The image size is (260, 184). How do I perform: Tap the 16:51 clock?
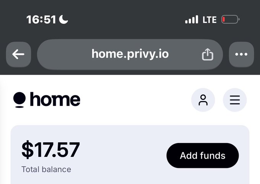click(x=41, y=20)
